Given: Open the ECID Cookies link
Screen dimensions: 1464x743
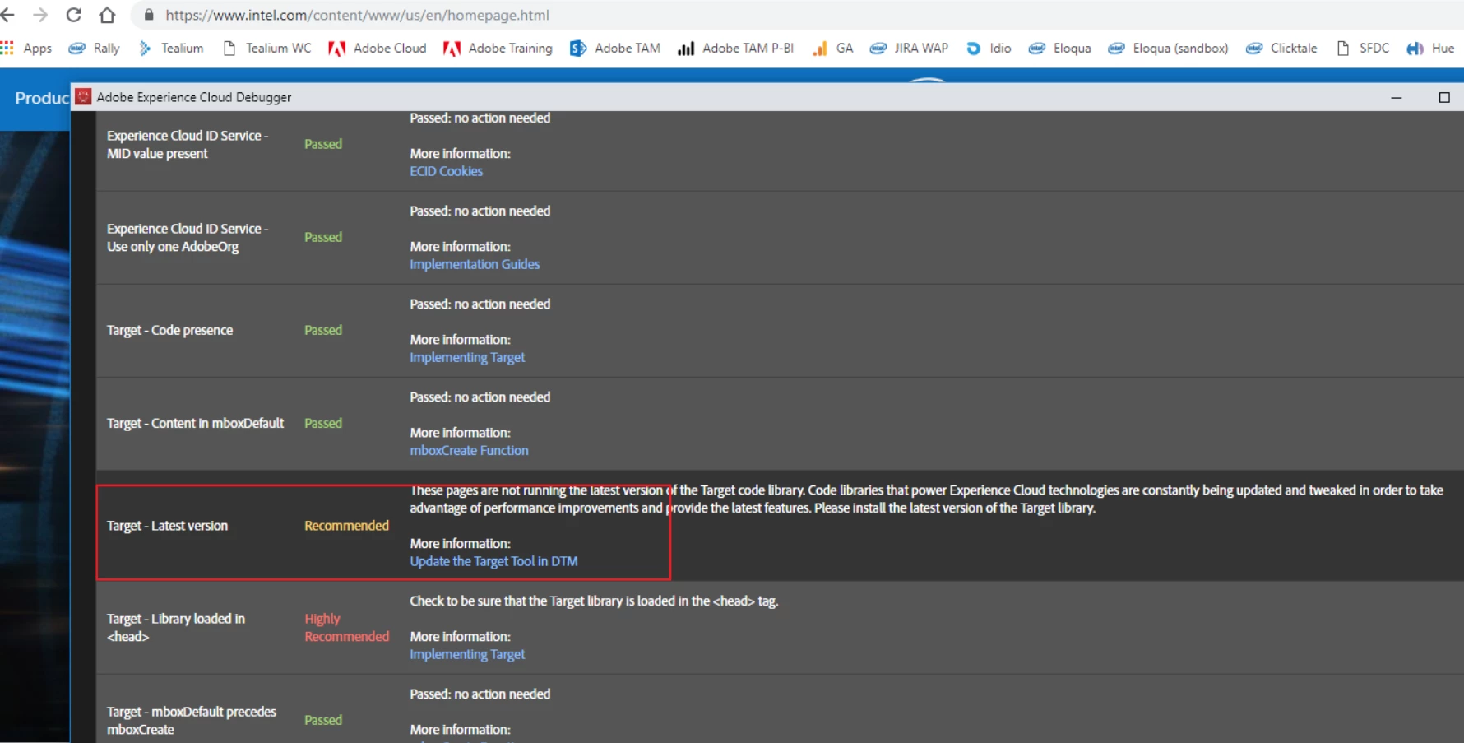Looking at the screenshot, I should [447, 171].
